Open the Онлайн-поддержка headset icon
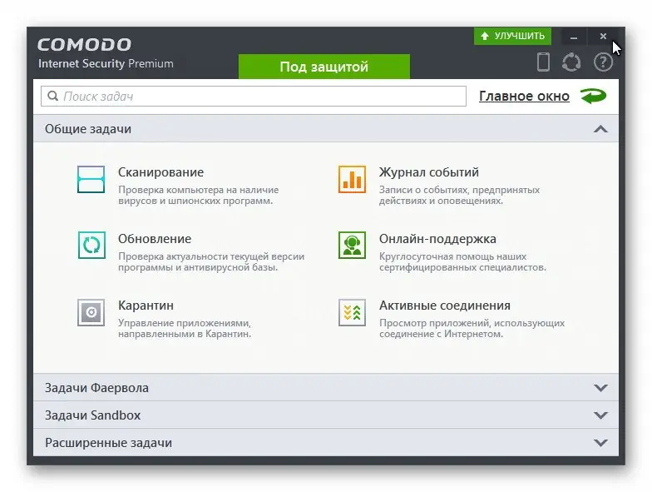 (352, 245)
